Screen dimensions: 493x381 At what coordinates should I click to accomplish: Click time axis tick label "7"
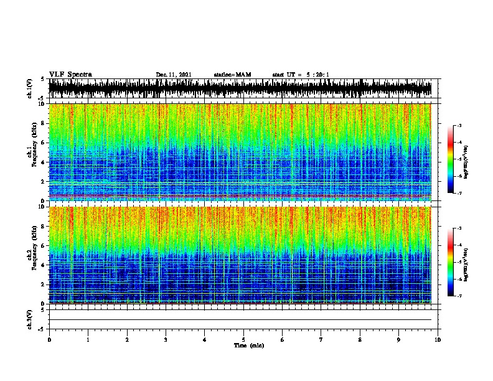(x=321, y=340)
